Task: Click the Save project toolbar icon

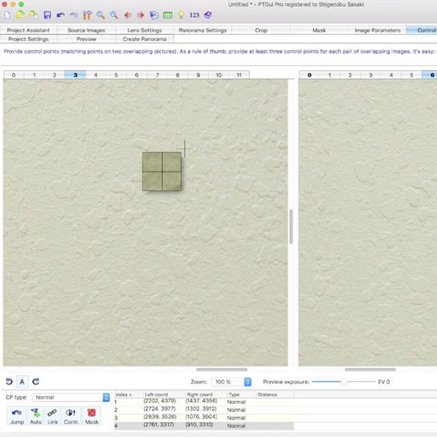Action: [48, 14]
